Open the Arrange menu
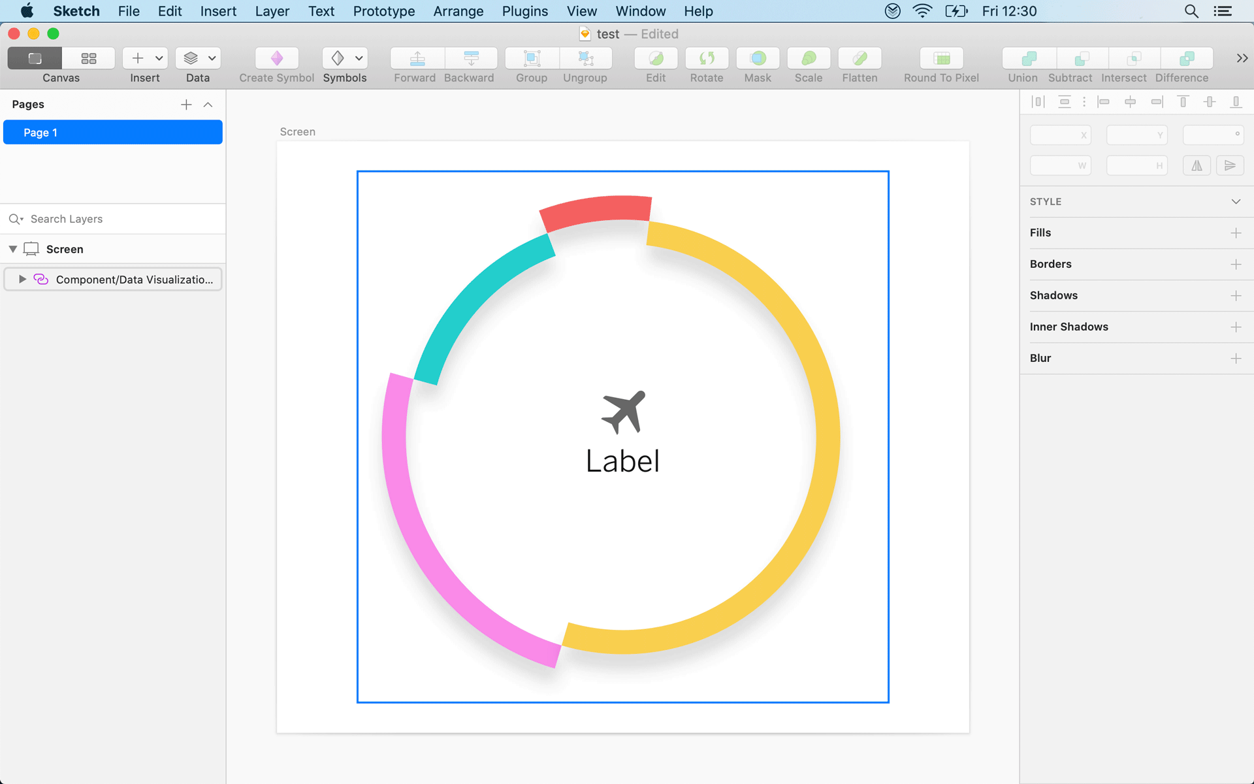 click(458, 11)
